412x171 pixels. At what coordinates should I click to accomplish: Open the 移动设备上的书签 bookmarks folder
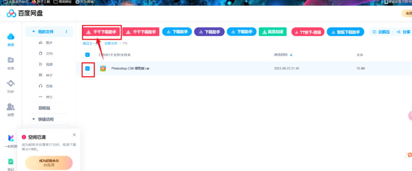pos(398,2)
